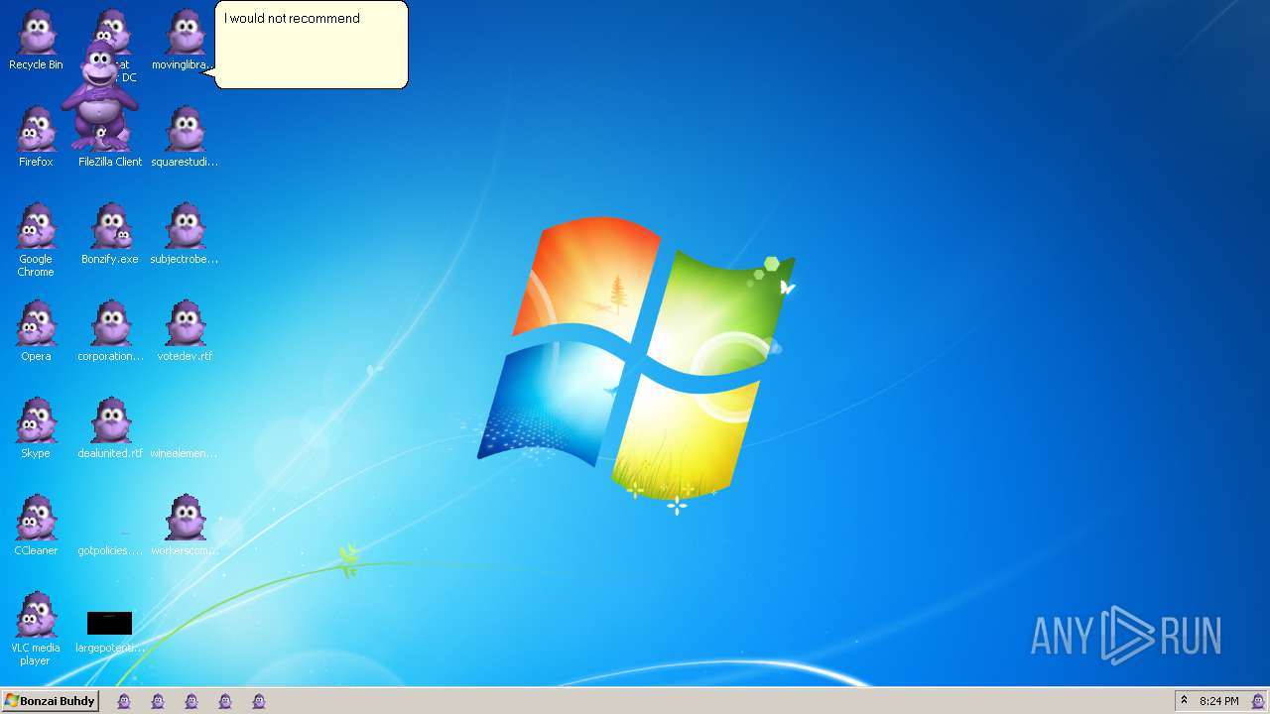1270x714 pixels.
Task: Click the standing Bonzi Buddy character
Action: (99, 95)
